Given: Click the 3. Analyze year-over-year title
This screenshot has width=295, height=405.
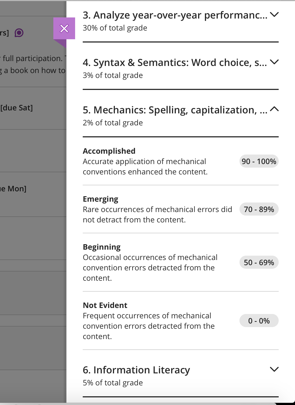Looking at the screenshot, I should coord(175,15).
